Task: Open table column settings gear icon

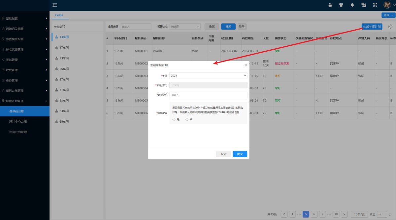Action: 391,26
